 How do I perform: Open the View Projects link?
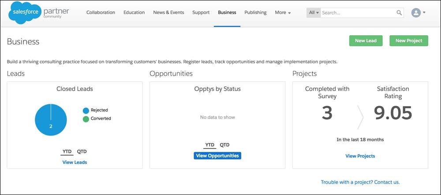pyautogui.click(x=360, y=156)
